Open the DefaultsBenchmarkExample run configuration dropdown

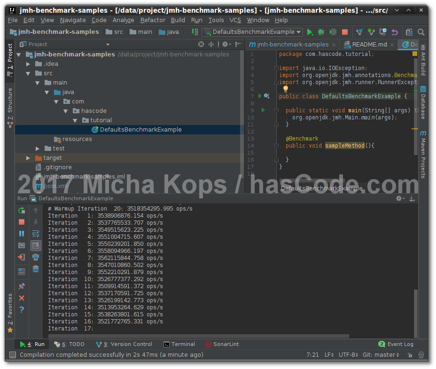coord(252,32)
